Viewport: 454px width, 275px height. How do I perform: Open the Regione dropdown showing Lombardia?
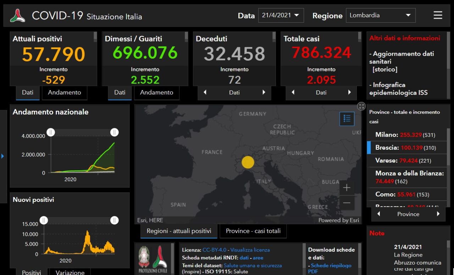pyautogui.click(x=380, y=15)
